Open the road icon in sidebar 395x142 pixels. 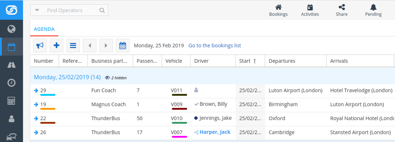[11, 65]
